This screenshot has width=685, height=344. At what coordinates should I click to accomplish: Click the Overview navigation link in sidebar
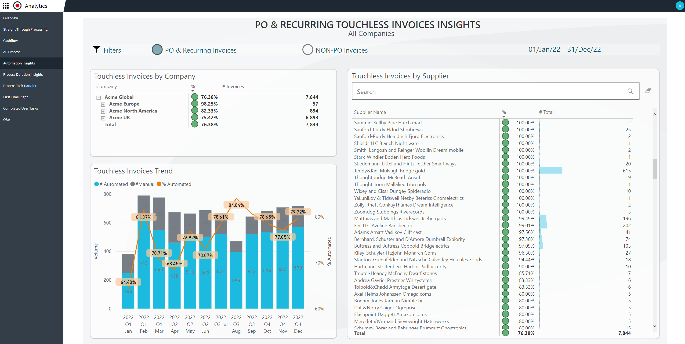(x=10, y=18)
